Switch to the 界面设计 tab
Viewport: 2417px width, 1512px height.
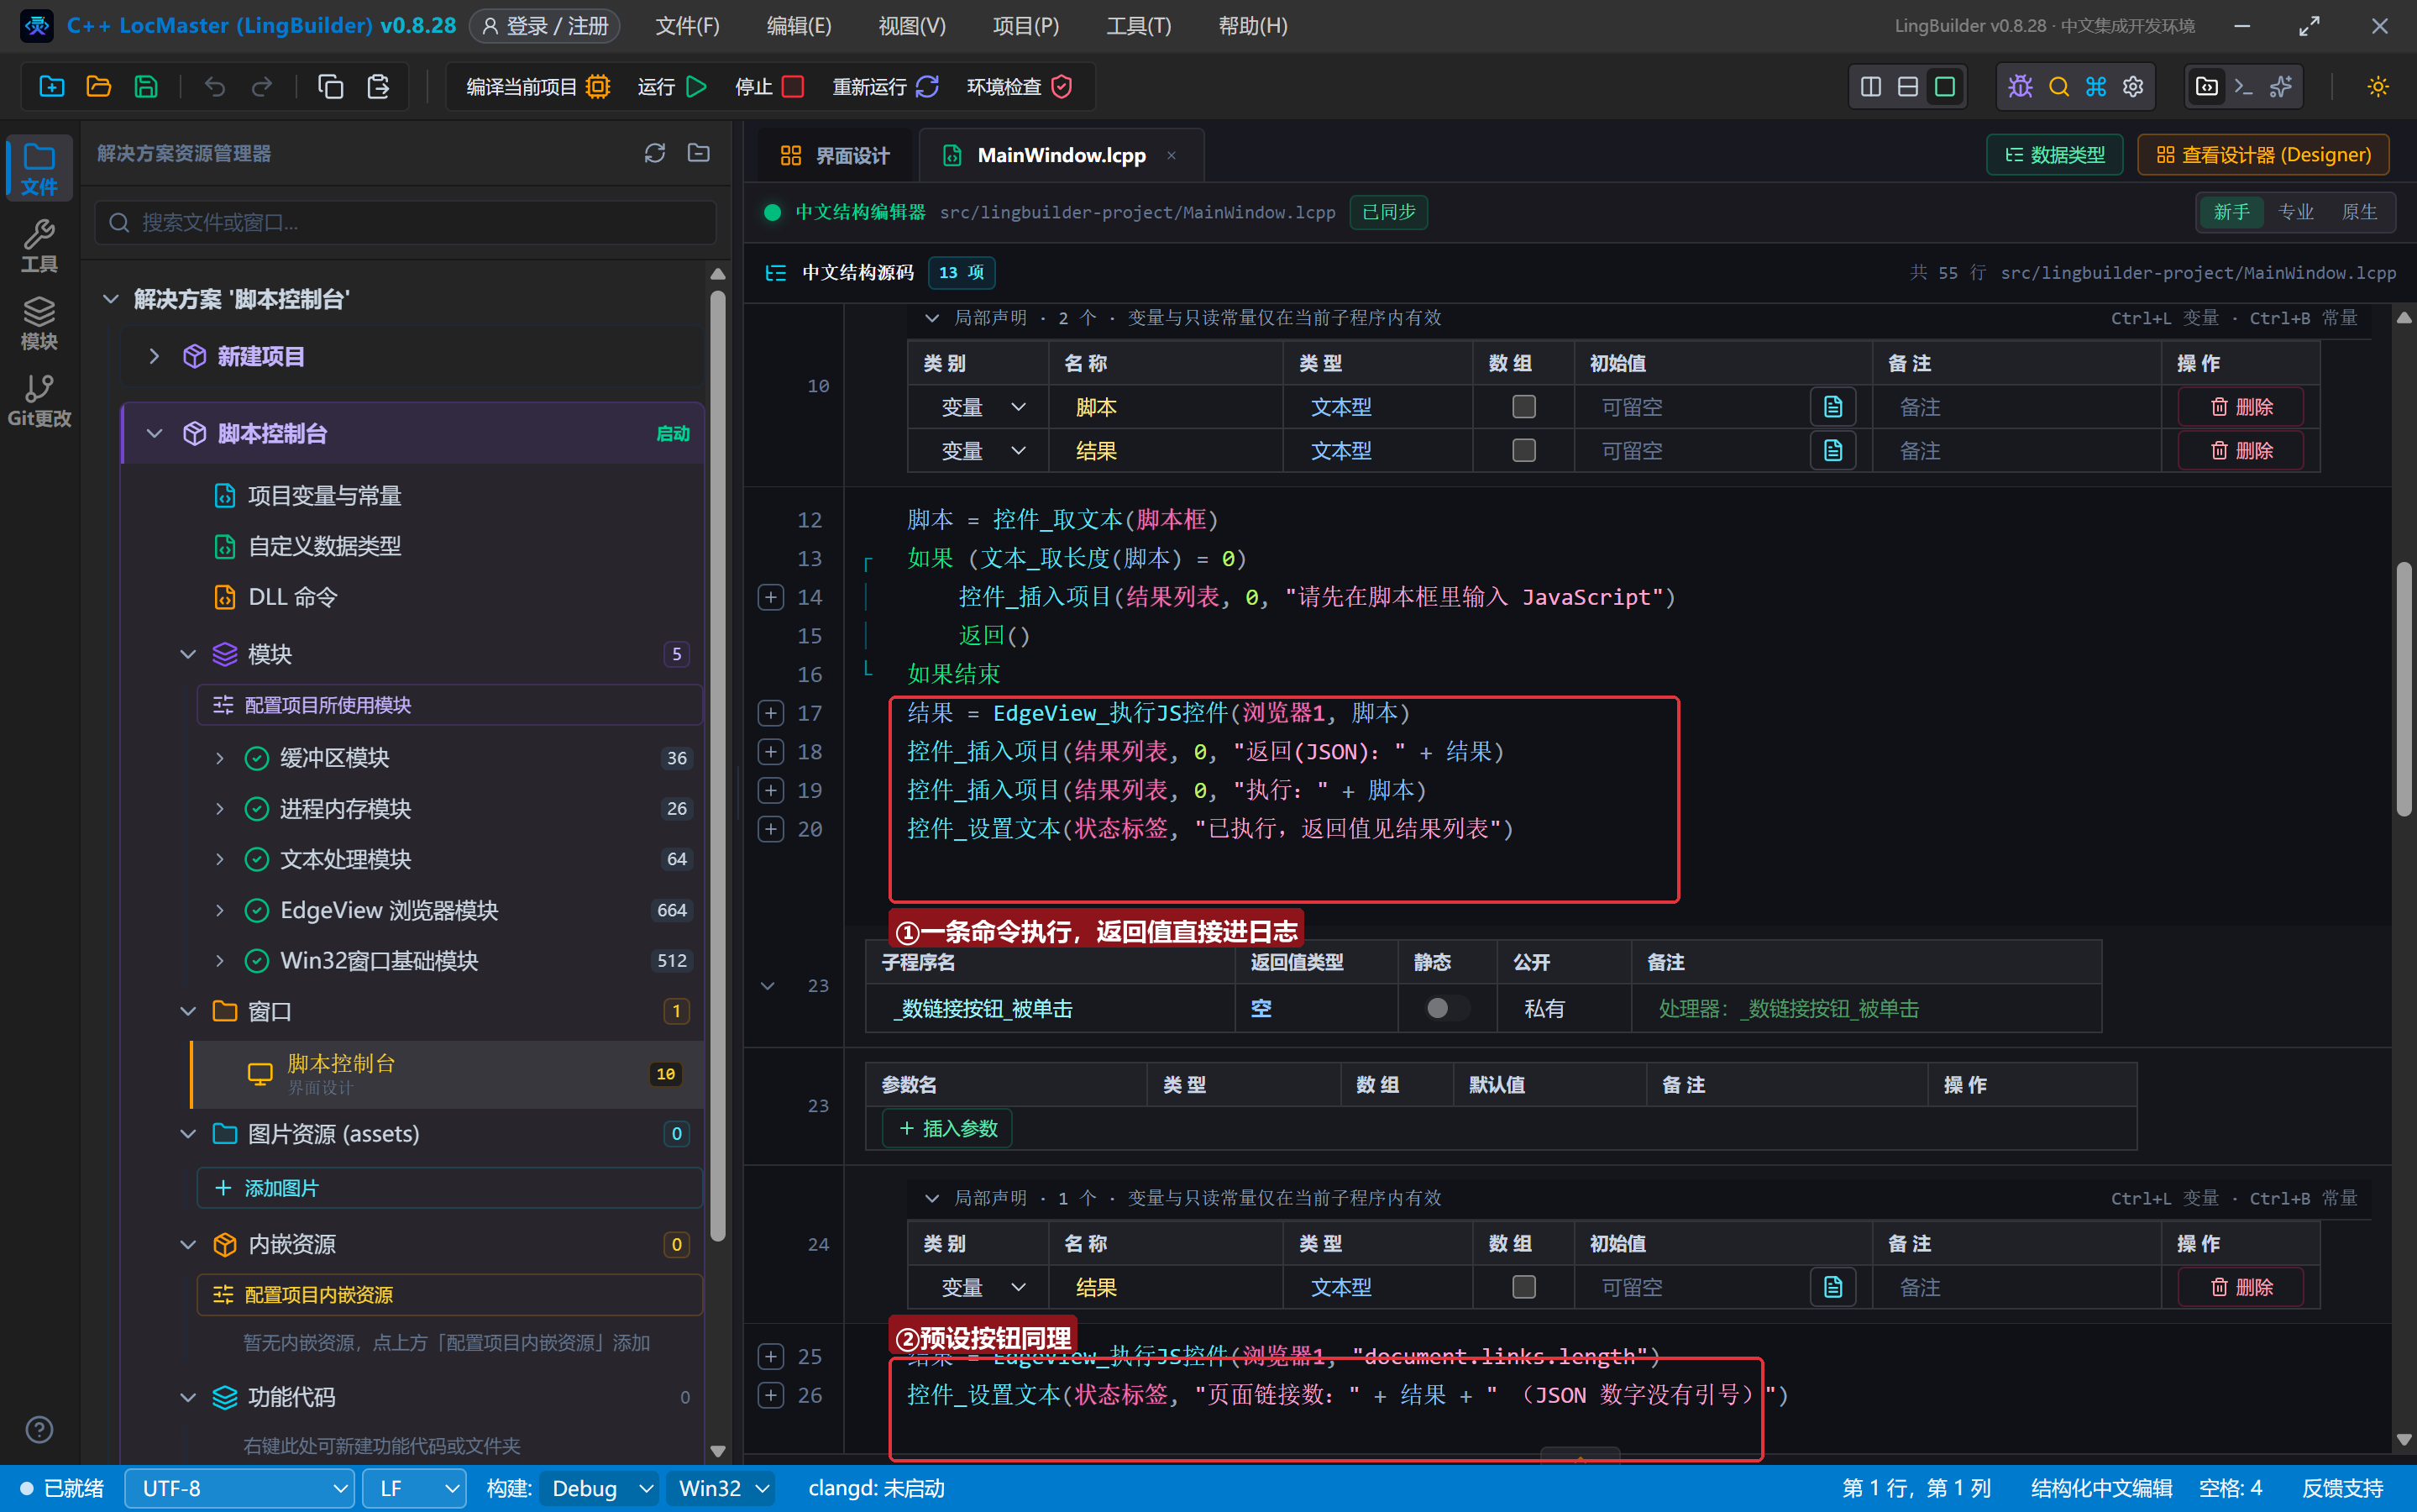835,155
